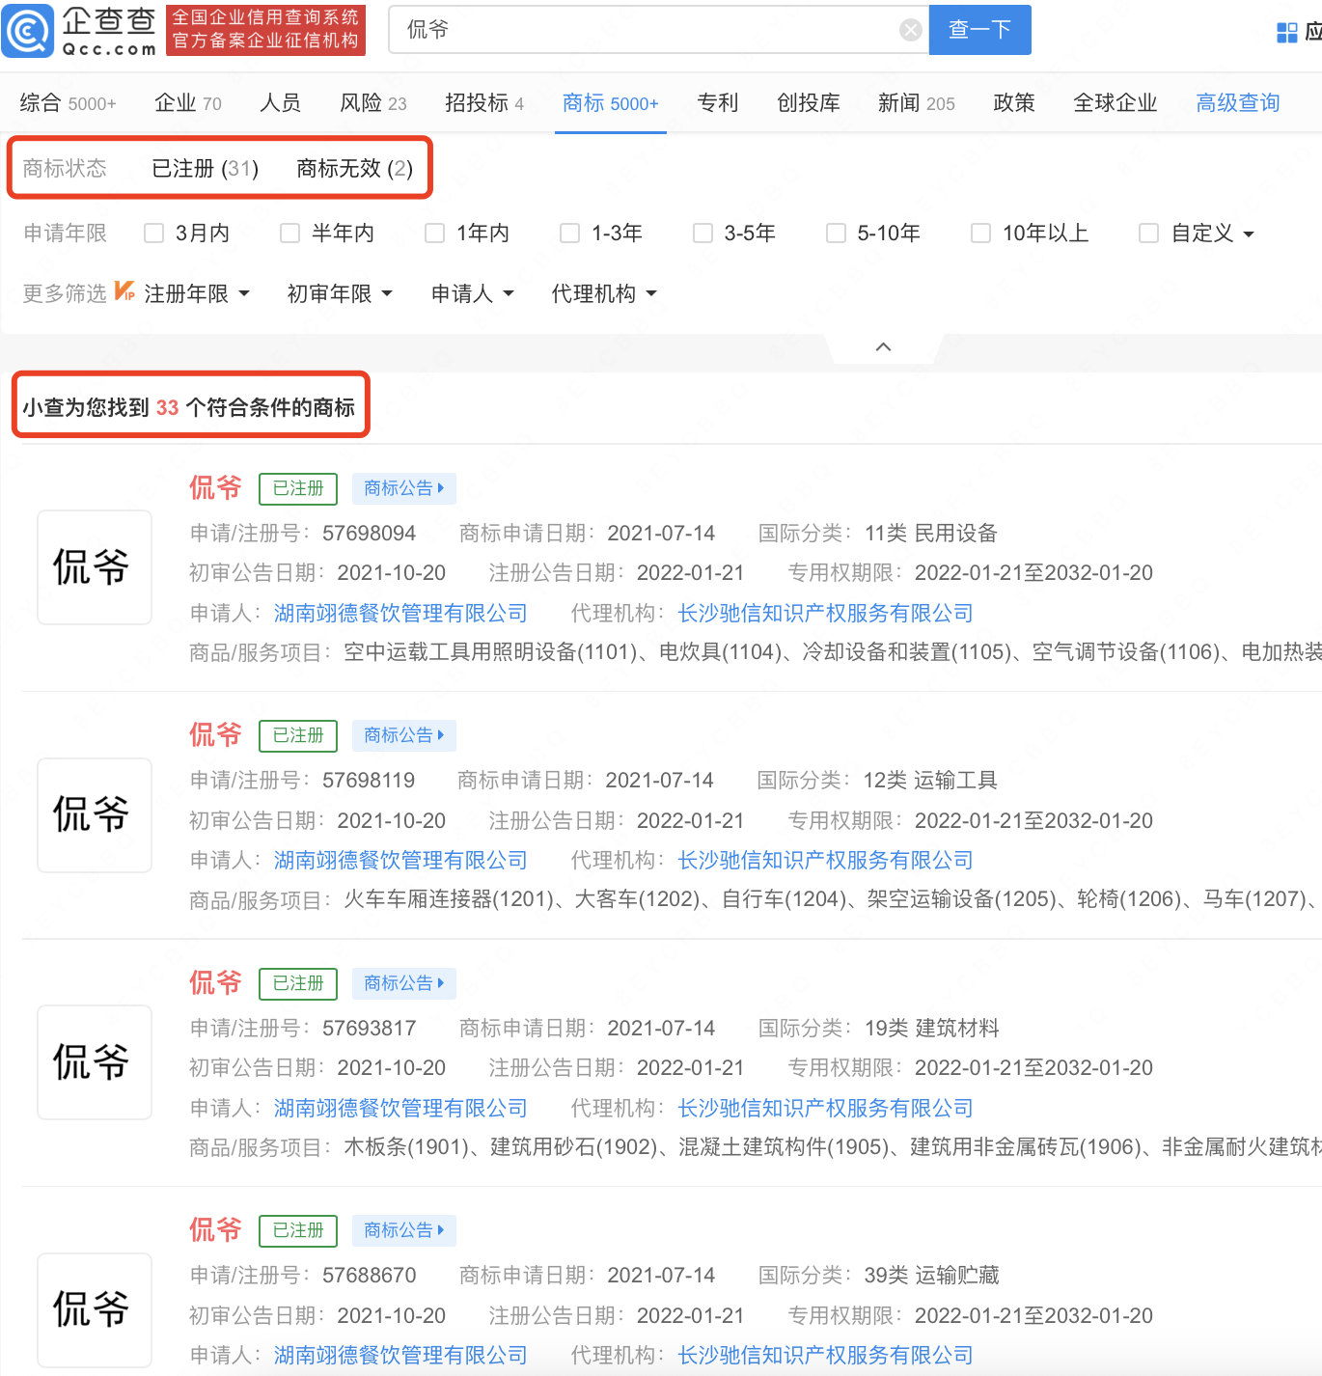Open agency 长沙驰信知识产权服务有限公司 in record 57693817
The image size is (1322, 1376).
(x=826, y=1108)
